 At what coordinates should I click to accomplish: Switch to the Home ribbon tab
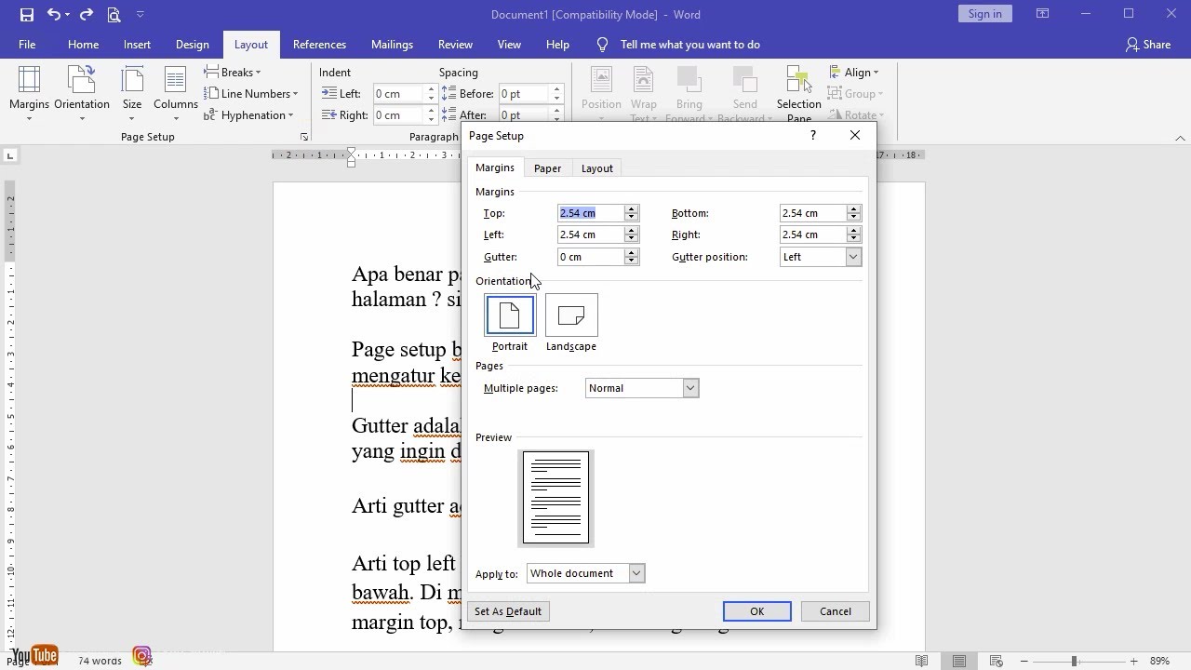click(83, 45)
